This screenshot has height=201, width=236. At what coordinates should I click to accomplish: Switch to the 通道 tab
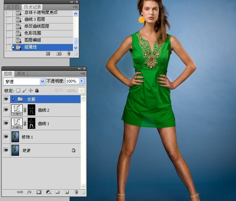click(x=21, y=74)
